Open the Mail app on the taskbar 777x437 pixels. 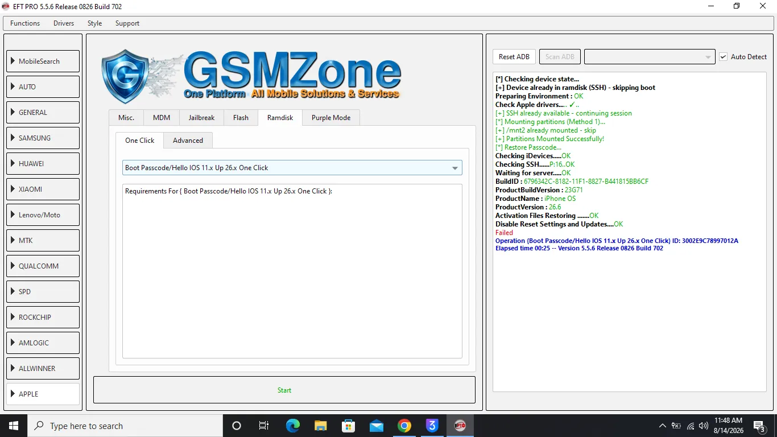(x=377, y=426)
